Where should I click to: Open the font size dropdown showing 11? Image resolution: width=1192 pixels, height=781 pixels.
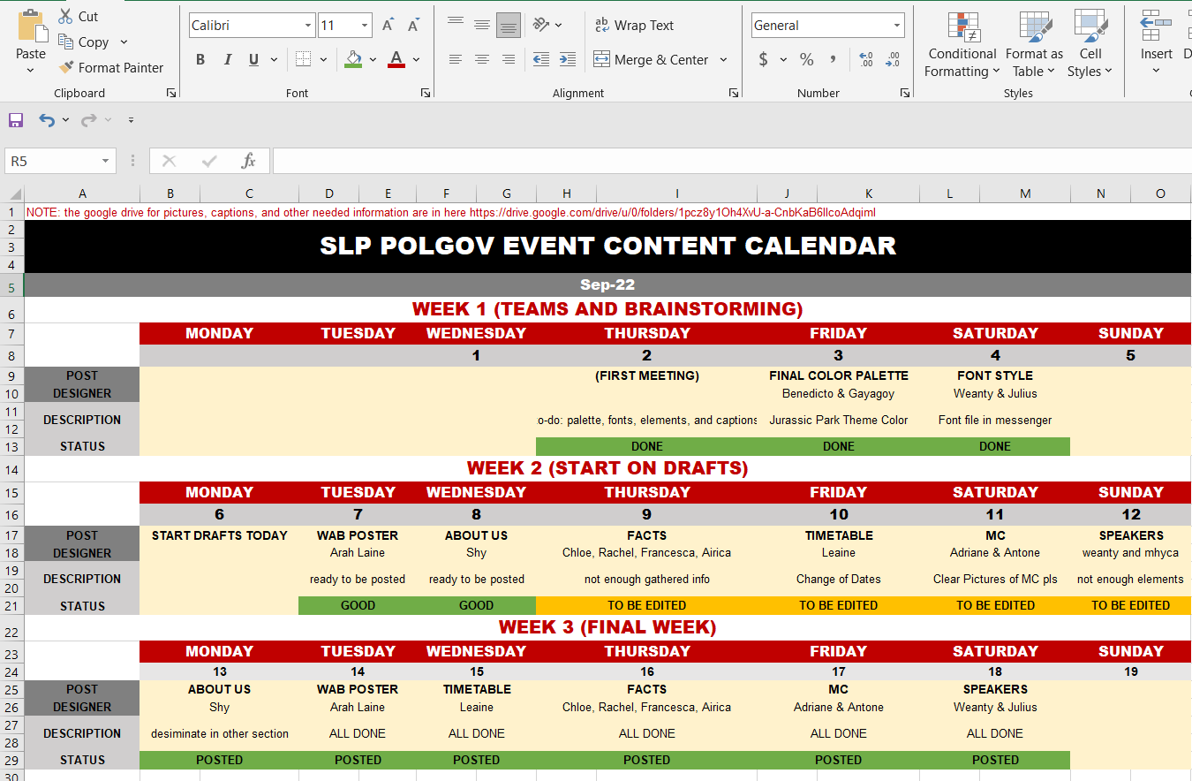(x=366, y=26)
